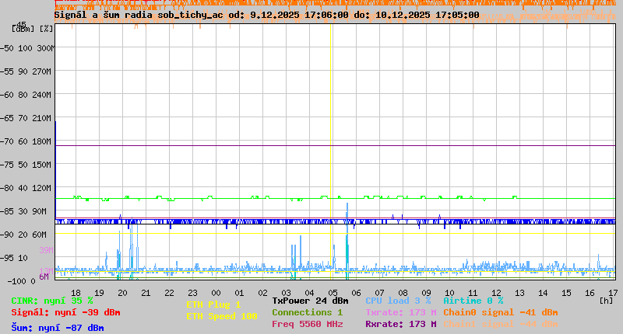The height and width of the screenshot is (334, 623).
Task: Click the ETH Speed 100 legend entry
Action: tap(221, 316)
